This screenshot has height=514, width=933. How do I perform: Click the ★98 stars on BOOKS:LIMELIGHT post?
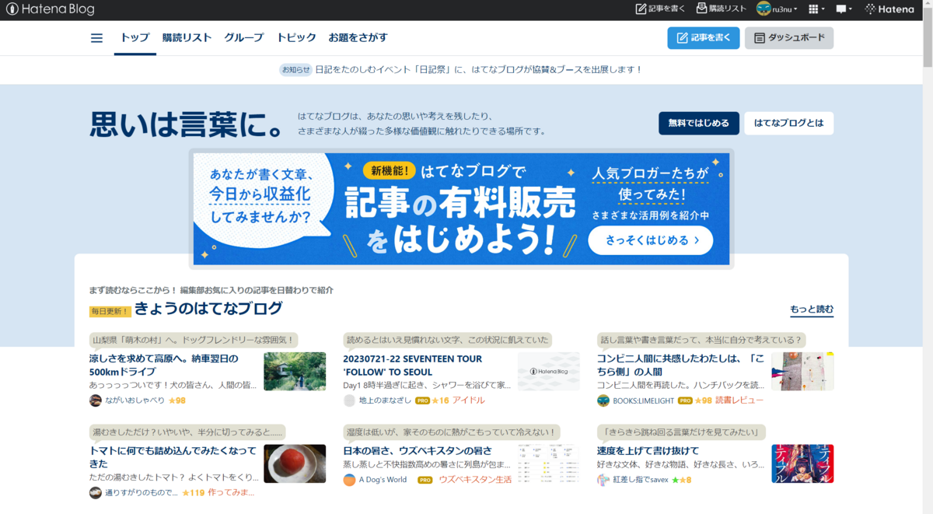click(x=703, y=400)
